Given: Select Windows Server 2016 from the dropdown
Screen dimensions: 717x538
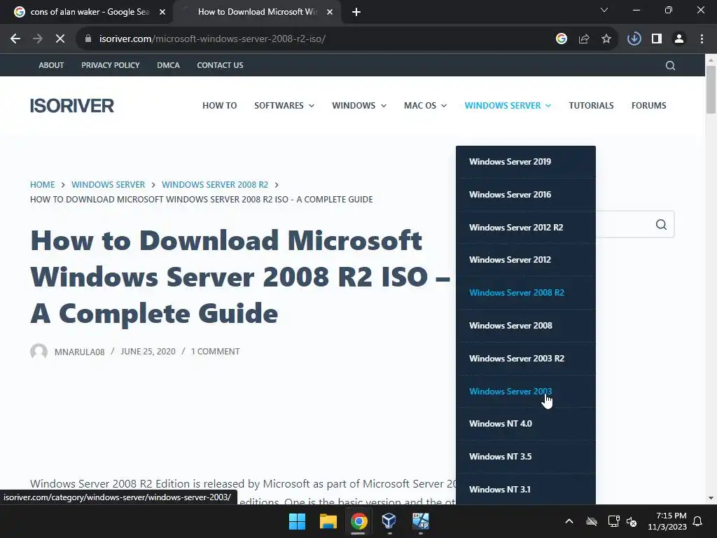Looking at the screenshot, I should [526, 195].
